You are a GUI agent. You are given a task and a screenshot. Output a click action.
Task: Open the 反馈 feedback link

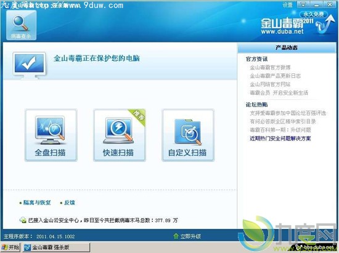(70, 203)
